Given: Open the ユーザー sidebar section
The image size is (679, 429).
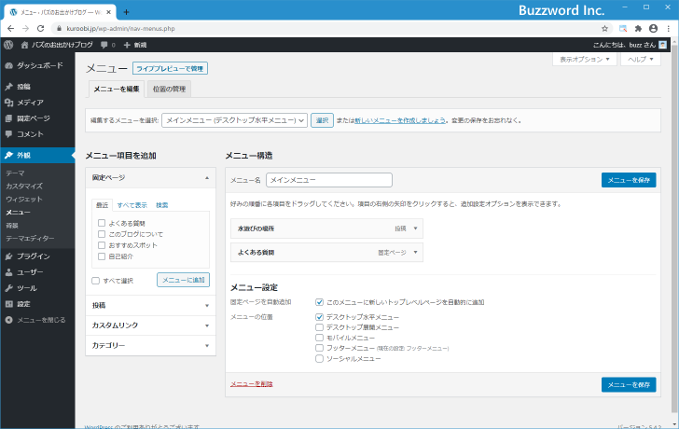Looking at the screenshot, I should (x=30, y=272).
